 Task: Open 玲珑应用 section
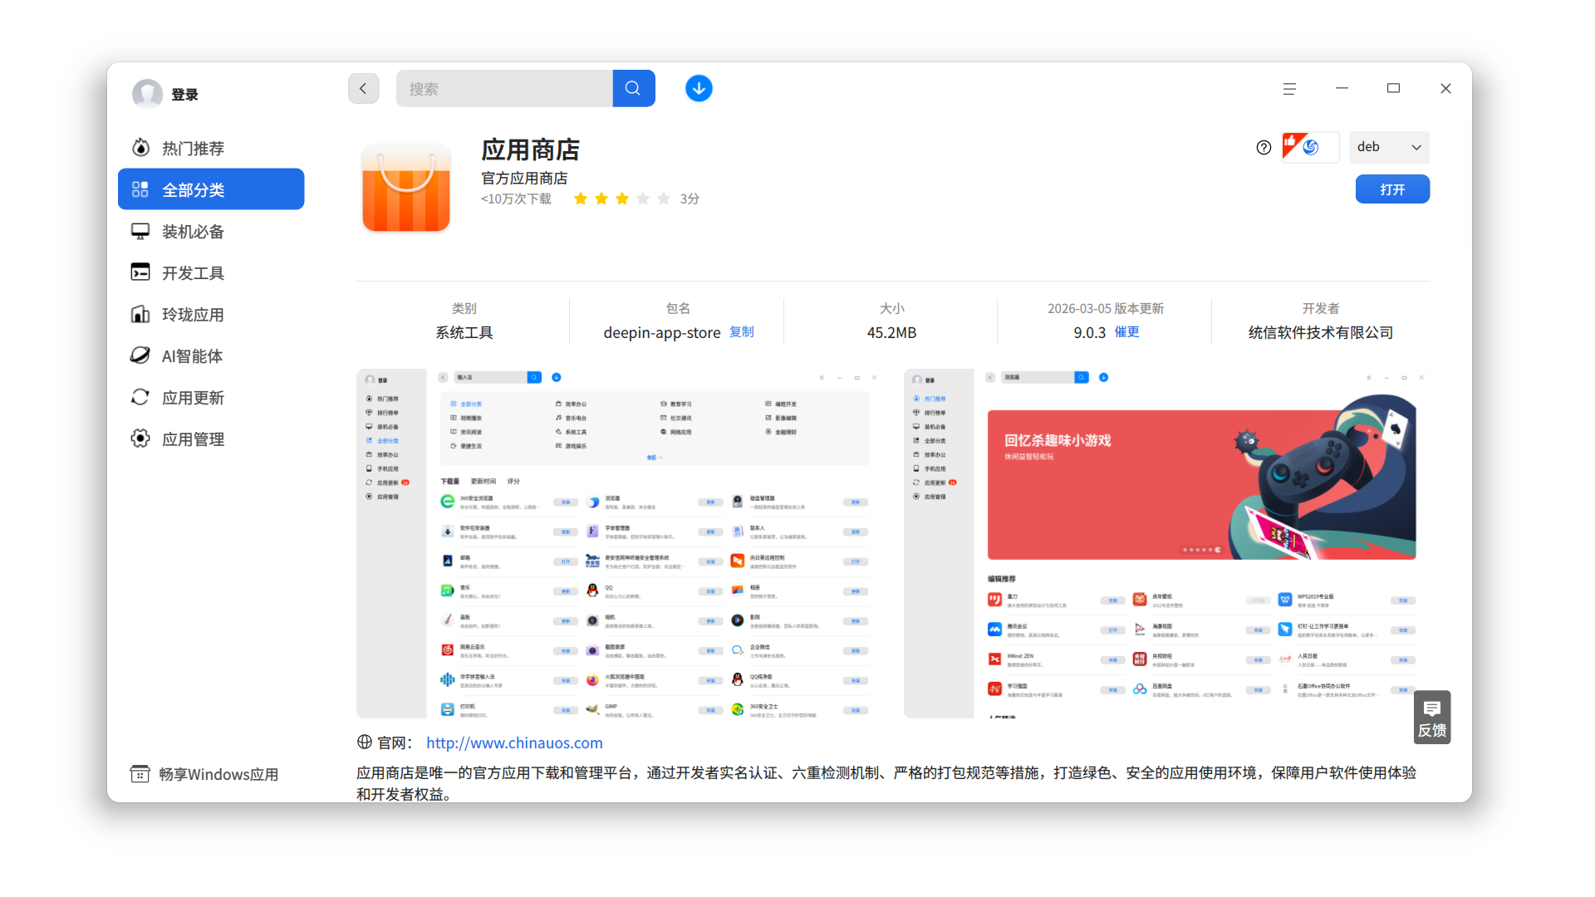[x=211, y=314]
